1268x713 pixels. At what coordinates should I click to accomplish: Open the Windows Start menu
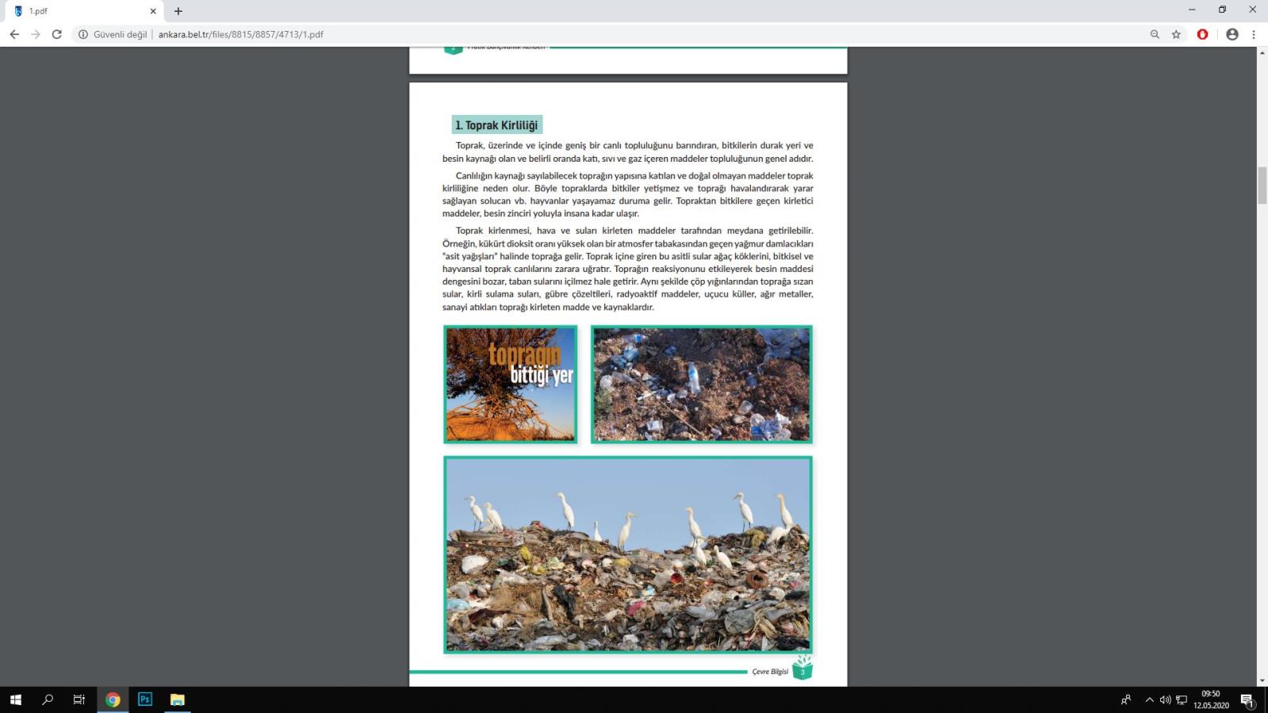point(15,700)
